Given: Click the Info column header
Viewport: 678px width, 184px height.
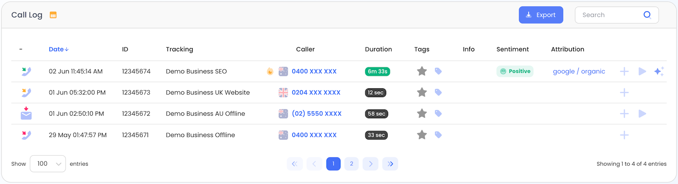Looking at the screenshot, I should [469, 49].
